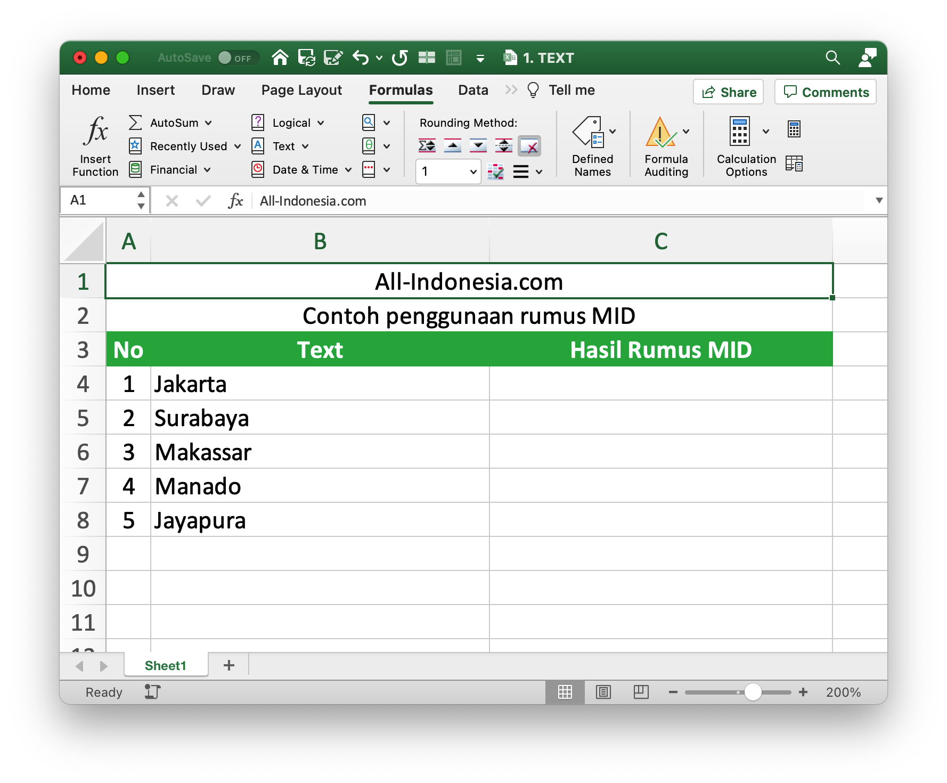Switch to the Insert tab
947x783 pixels.
click(x=156, y=90)
